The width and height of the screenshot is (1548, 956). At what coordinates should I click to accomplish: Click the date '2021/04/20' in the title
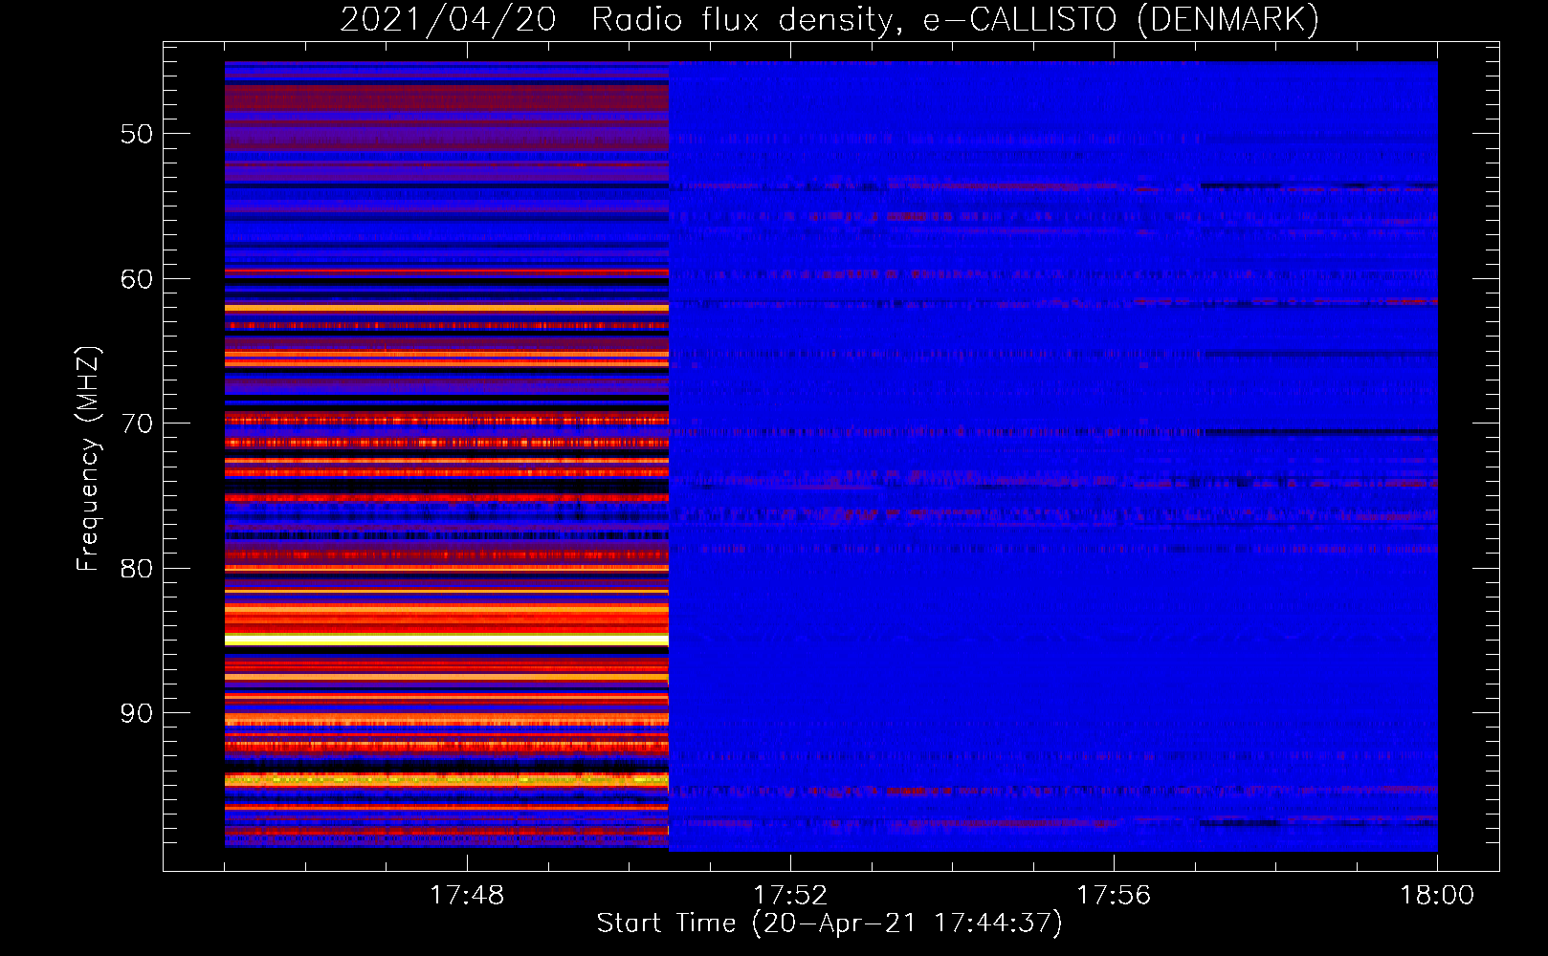[448, 19]
